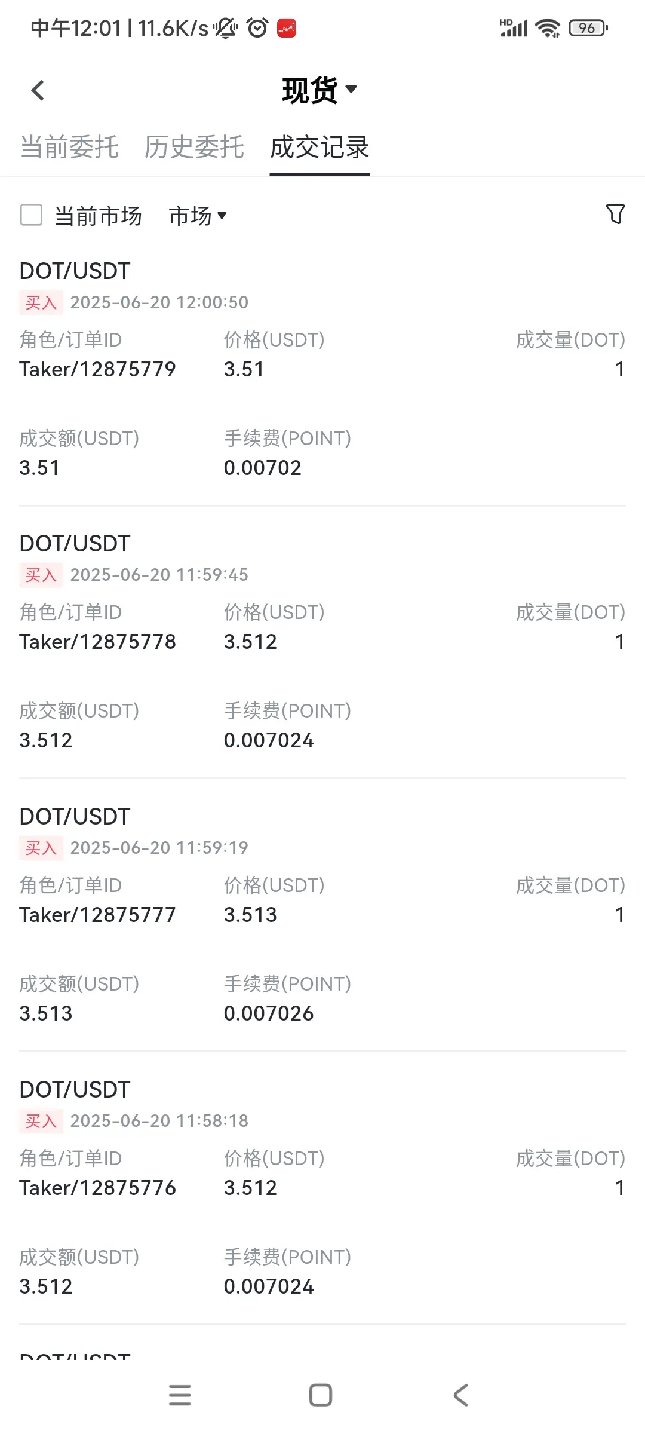The height and width of the screenshot is (1434, 645).
Task: Tap the Wi-Fi status icon
Action: (547, 28)
